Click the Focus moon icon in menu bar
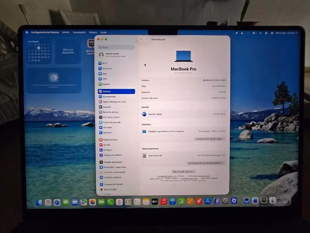 (243, 33)
